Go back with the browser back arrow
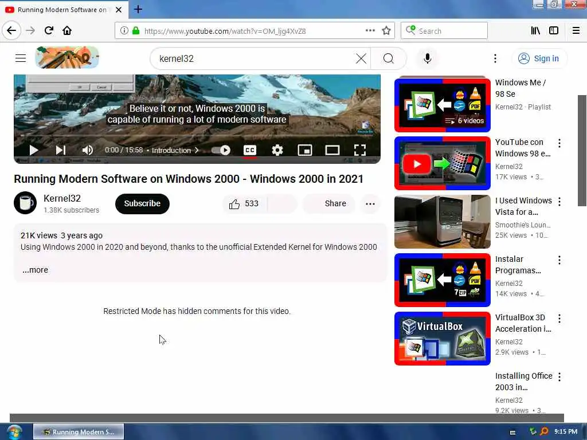This screenshot has width=587, height=440. pyautogui.click(x=11, y=30)
